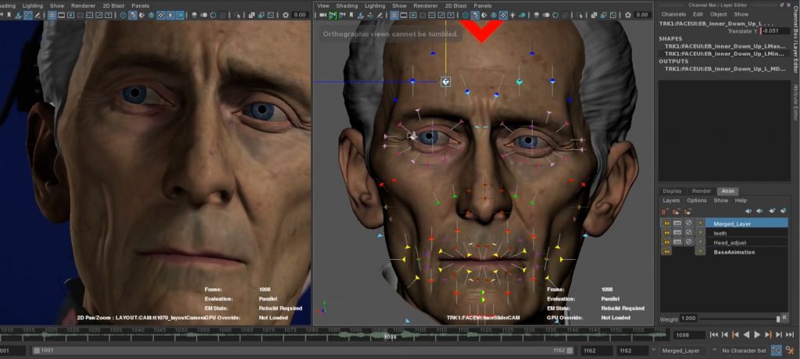The image size is (800, 359).
Task: Click Select Camera icon in right viewport
Action: (322, 15)
